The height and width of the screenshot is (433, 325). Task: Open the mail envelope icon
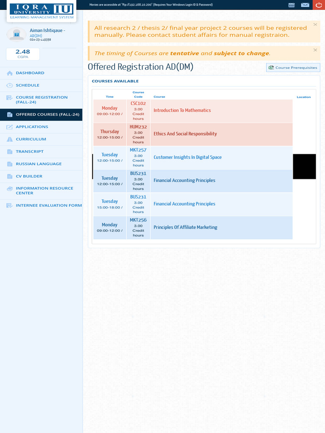click(x=305, y=5)
